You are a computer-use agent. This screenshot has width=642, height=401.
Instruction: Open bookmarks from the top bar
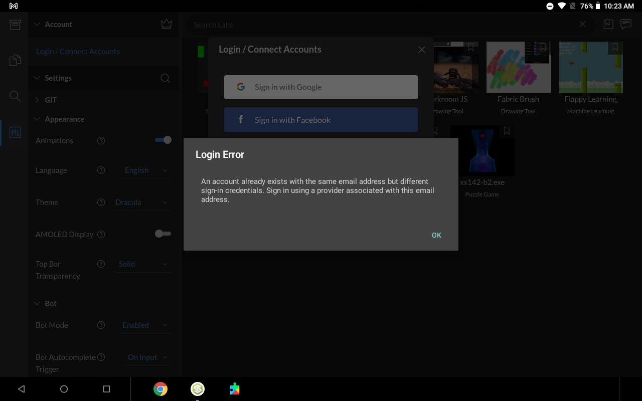click(x=608, y=24)
